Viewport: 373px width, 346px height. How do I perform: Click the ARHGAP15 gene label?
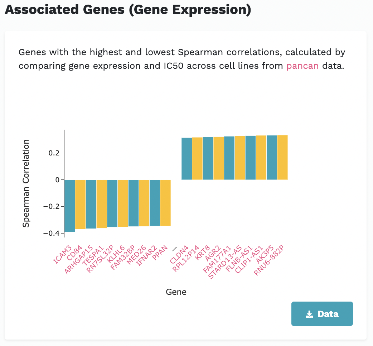[x=79, y=260]
